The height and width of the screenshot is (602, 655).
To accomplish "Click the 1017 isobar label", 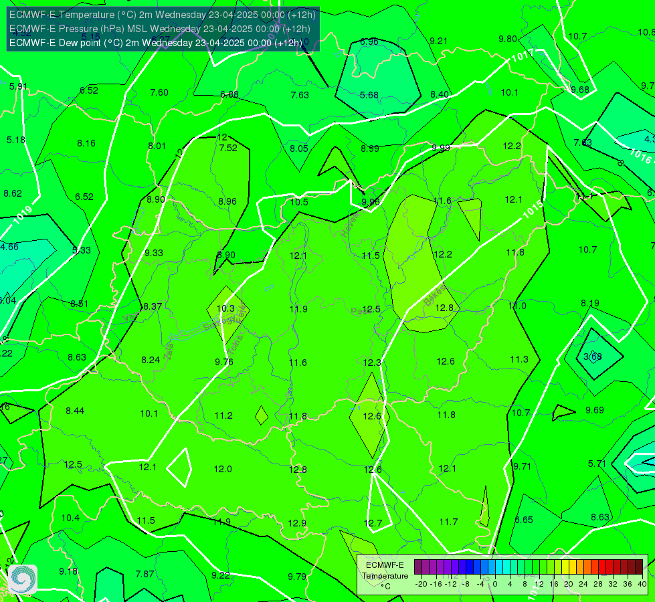I will click(x=522, y=55).
